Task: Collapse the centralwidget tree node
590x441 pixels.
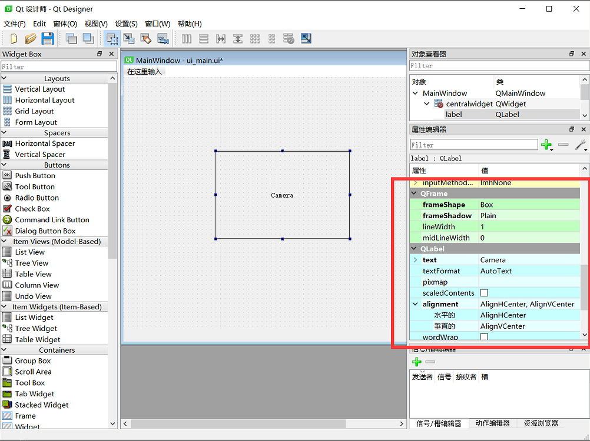Action: tap(426, 103)
